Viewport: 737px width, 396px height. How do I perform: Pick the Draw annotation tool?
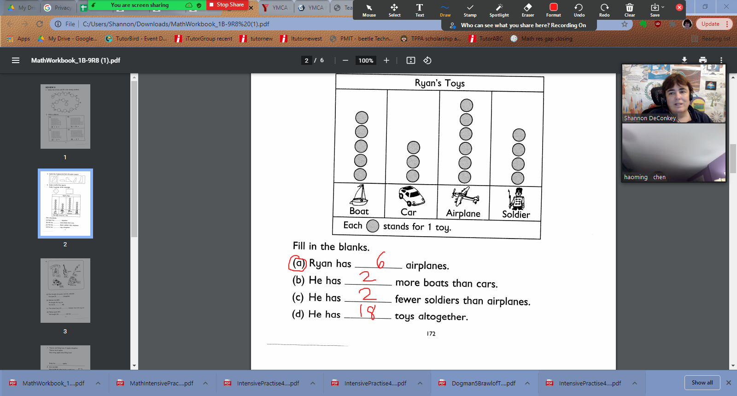point(445,10)
